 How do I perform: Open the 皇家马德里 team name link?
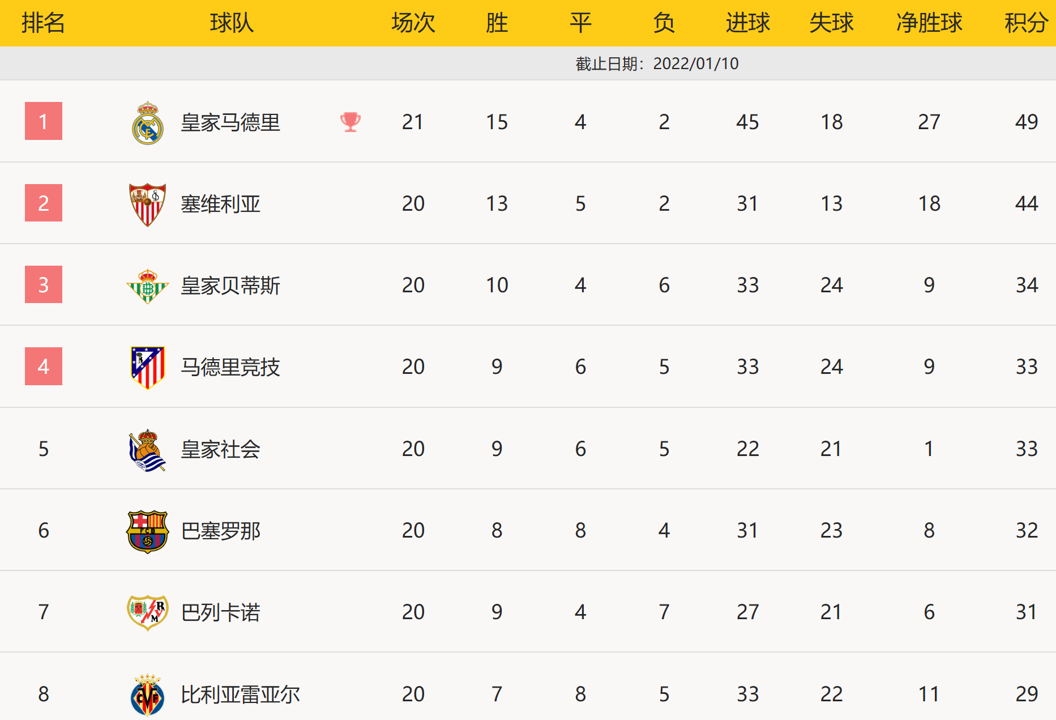(x=230, y=122)
